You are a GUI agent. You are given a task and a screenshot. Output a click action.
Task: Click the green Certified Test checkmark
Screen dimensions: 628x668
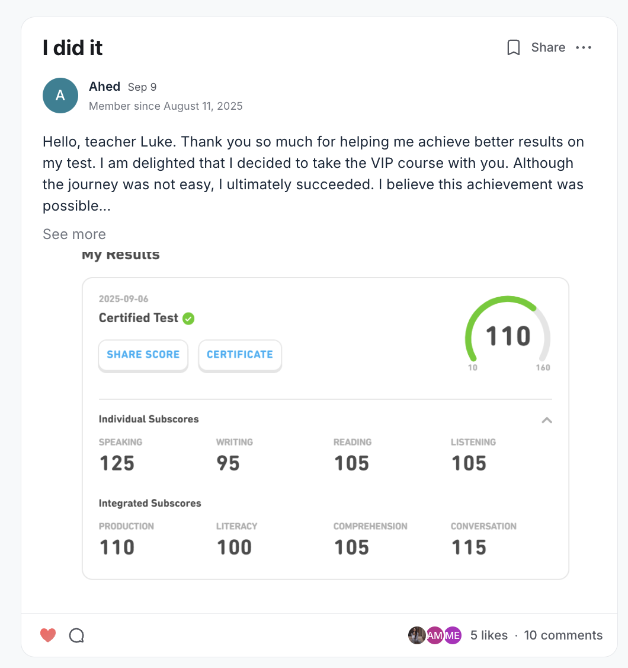pos(188,319)
